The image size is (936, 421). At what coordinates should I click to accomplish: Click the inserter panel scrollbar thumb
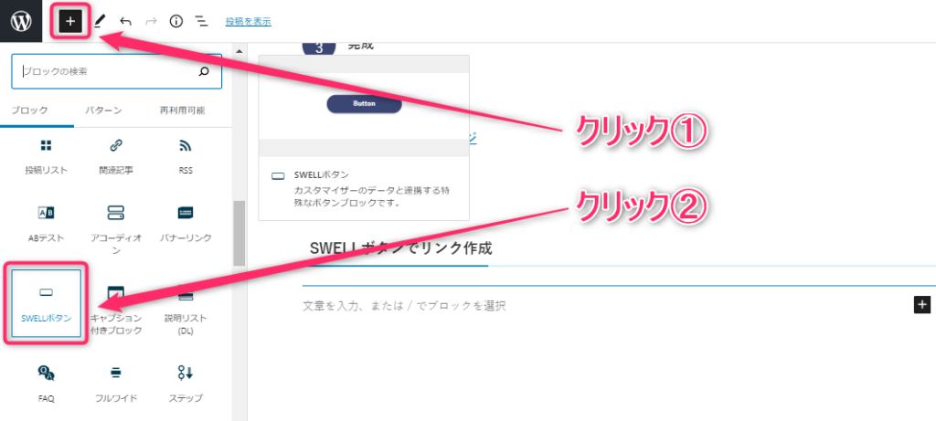[x=239, y=233]
